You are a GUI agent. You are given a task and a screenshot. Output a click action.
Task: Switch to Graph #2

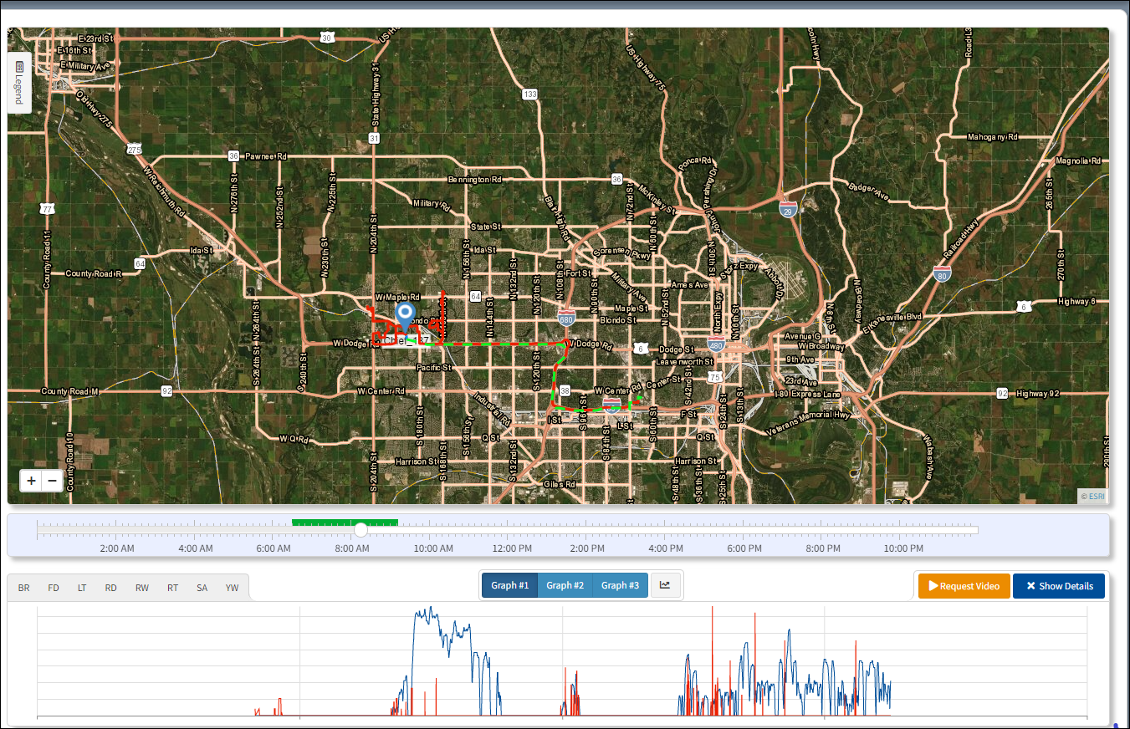(x=565, y=585)
